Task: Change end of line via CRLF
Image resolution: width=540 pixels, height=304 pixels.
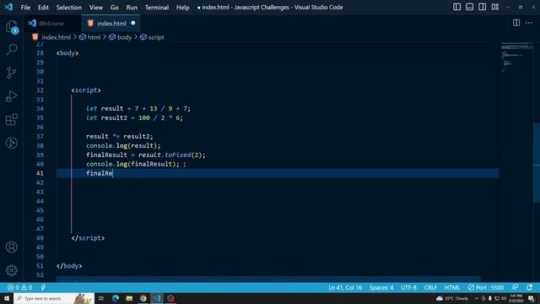Action: (x=430, y=287)
